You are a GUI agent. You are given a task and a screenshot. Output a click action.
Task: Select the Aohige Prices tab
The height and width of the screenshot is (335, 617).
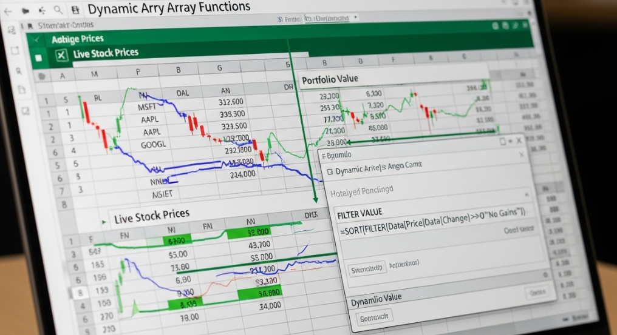pyautogui.click(x=78, y=39)
